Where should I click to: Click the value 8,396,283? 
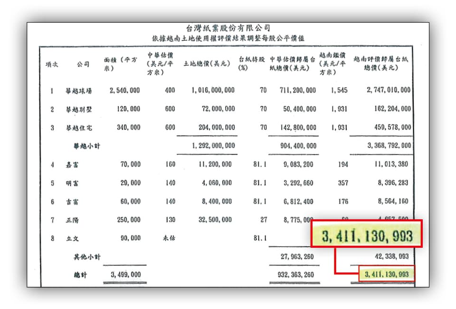point(393,183)
